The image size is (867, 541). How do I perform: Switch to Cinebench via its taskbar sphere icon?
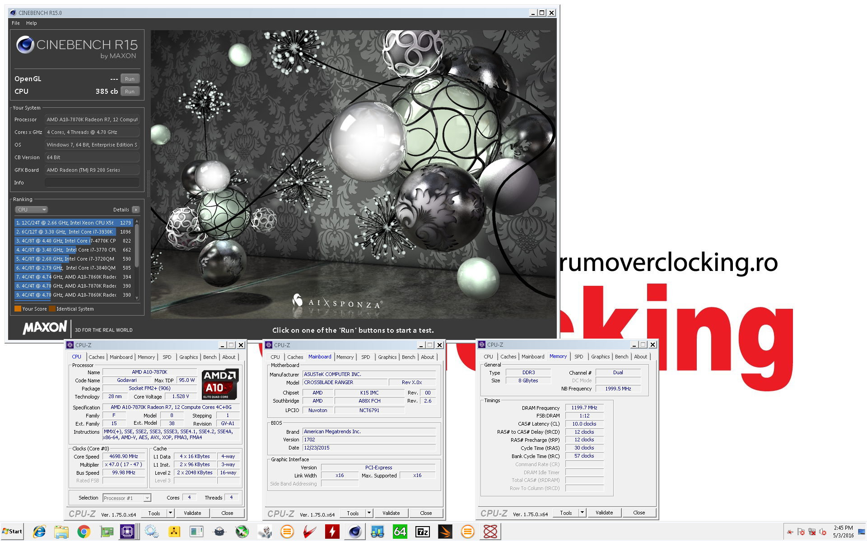355,532
